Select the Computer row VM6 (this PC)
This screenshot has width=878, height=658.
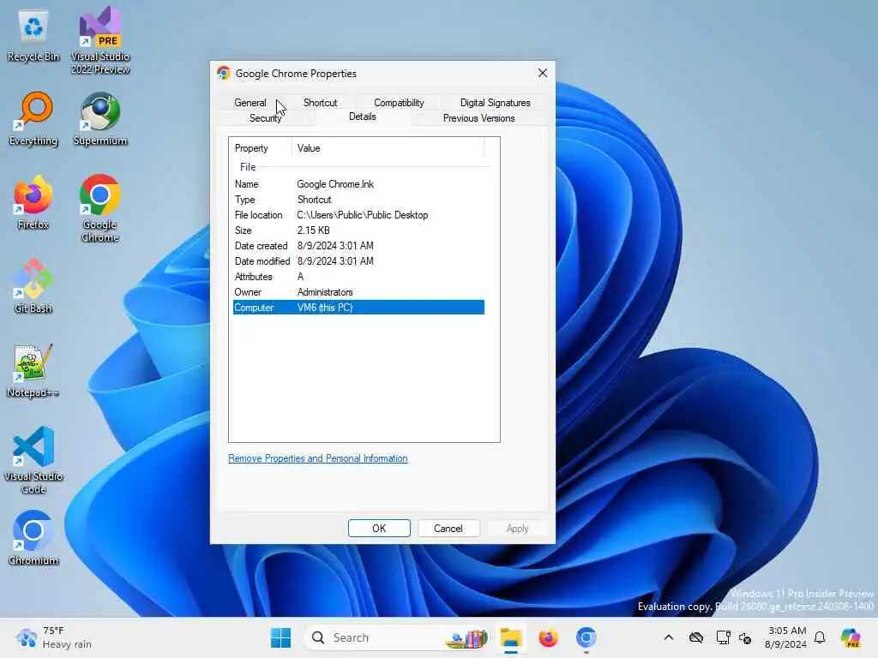coord(358,308)
